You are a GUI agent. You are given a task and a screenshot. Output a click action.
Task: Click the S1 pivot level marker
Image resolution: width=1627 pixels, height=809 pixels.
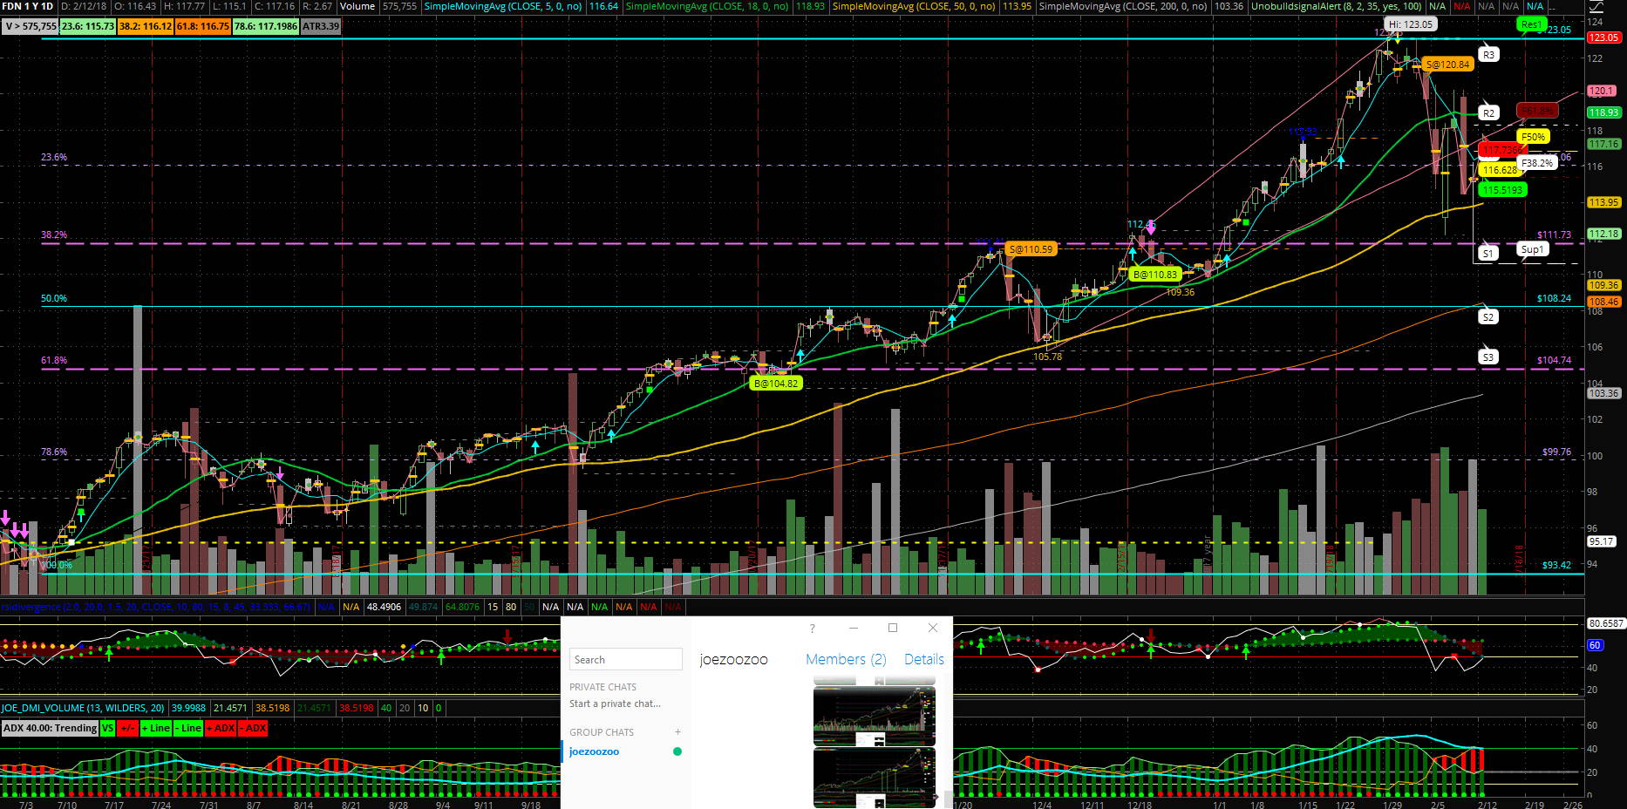[x=1487, y=254]
